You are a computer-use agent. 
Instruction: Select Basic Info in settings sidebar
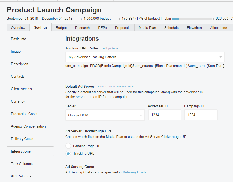[18, 39]
